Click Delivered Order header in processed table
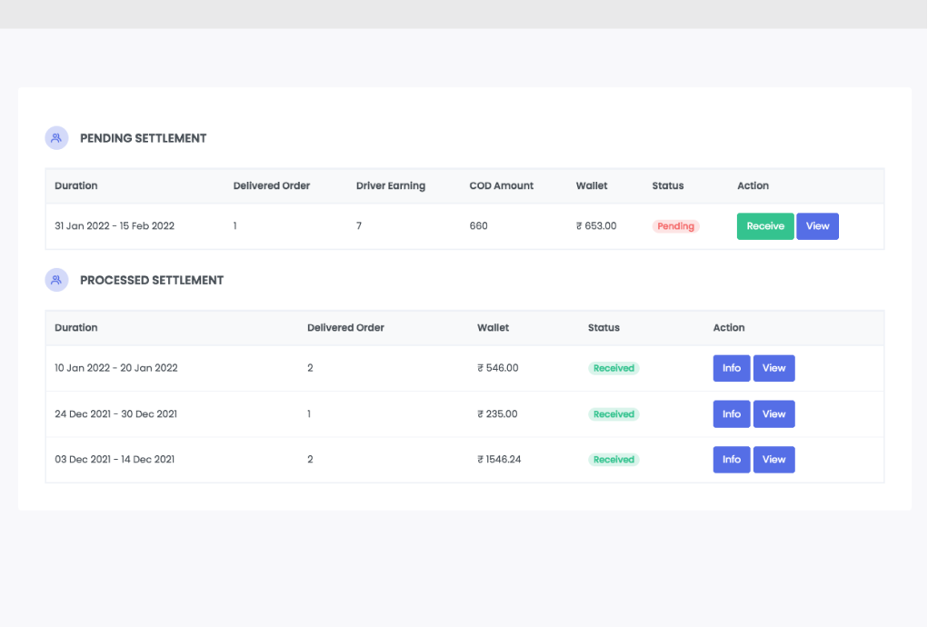 [345, 328]
